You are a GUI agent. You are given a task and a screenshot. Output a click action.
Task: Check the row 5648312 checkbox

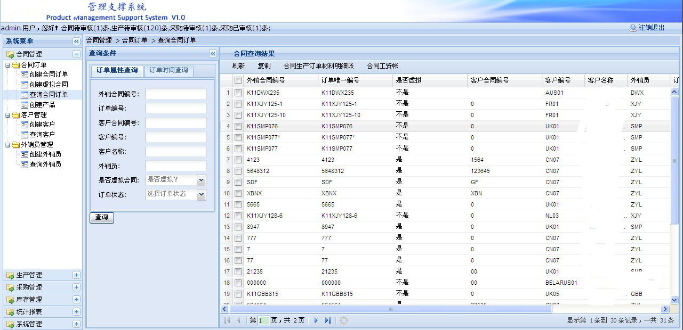tap(238, 171)
